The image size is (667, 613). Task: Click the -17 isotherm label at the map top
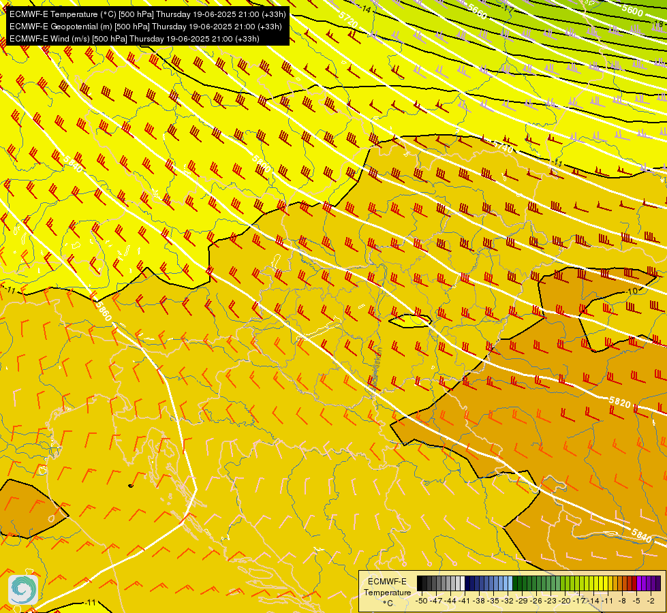click(x=506, y=7)
